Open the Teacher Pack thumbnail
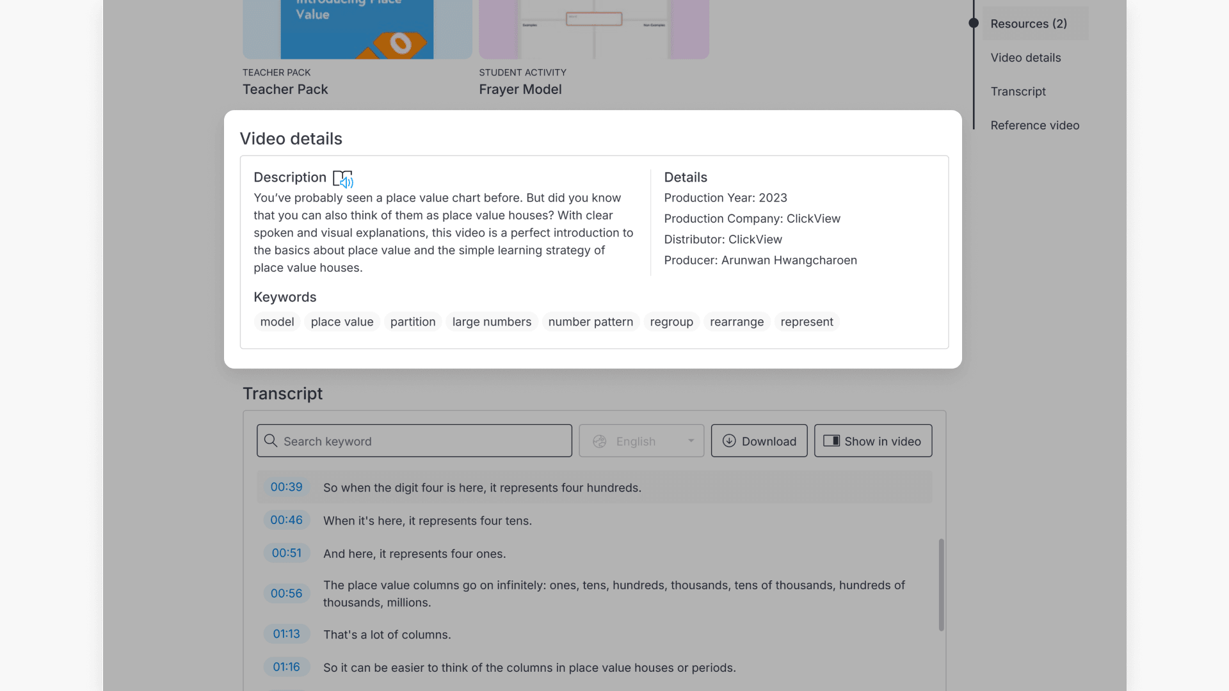 click(x=357, y=29)
